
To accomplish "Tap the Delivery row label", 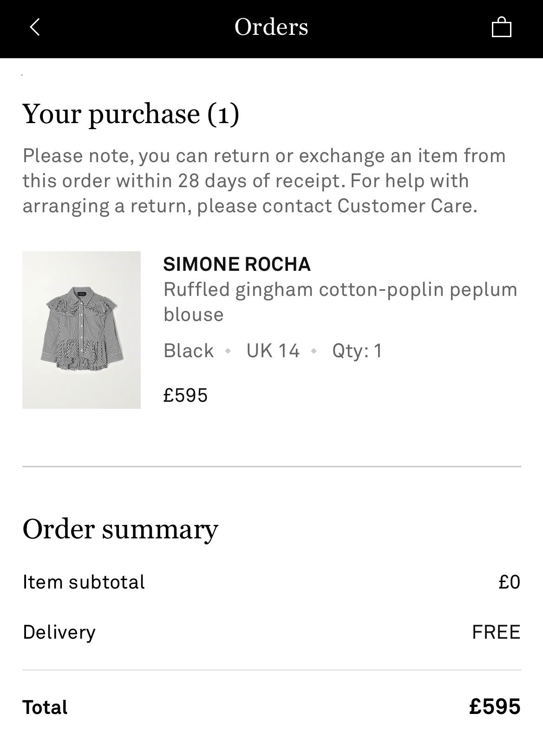I will [x=59, y=632].
